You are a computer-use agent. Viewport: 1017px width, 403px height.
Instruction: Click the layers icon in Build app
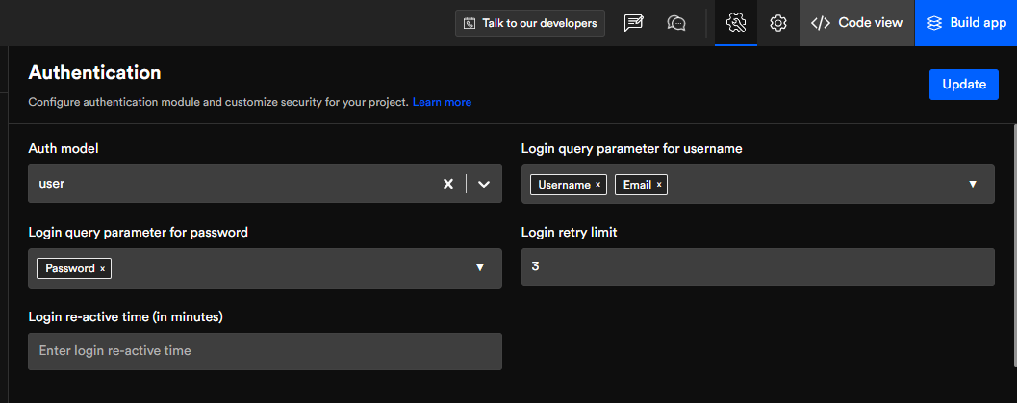click(934, 23)
